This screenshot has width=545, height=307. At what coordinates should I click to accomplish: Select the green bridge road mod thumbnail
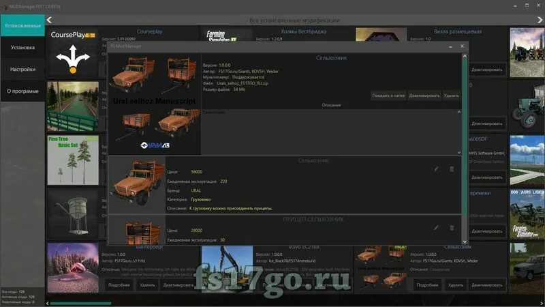tap(73, 106)
